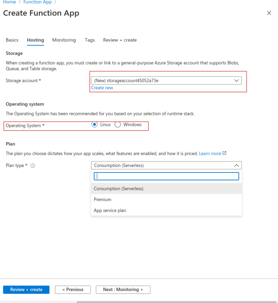This screenshot has width=278, height=303.
Task: Click Next : Monitoring button
Action: pyautogui.click(x=123, y=289)
